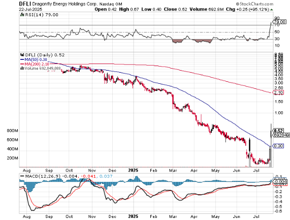Click the Mar label below the price panel
Image resolution: width=290 pixels, height=220 pixels.
tap(173, 170)
